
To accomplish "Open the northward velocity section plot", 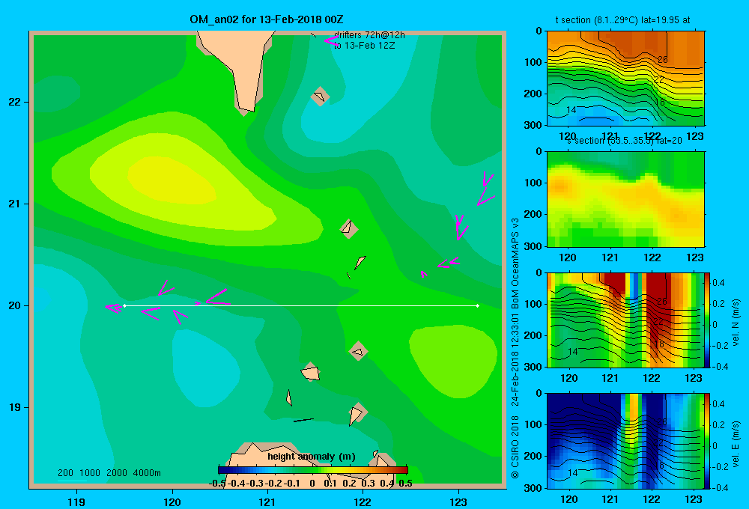I will [625, 320].
